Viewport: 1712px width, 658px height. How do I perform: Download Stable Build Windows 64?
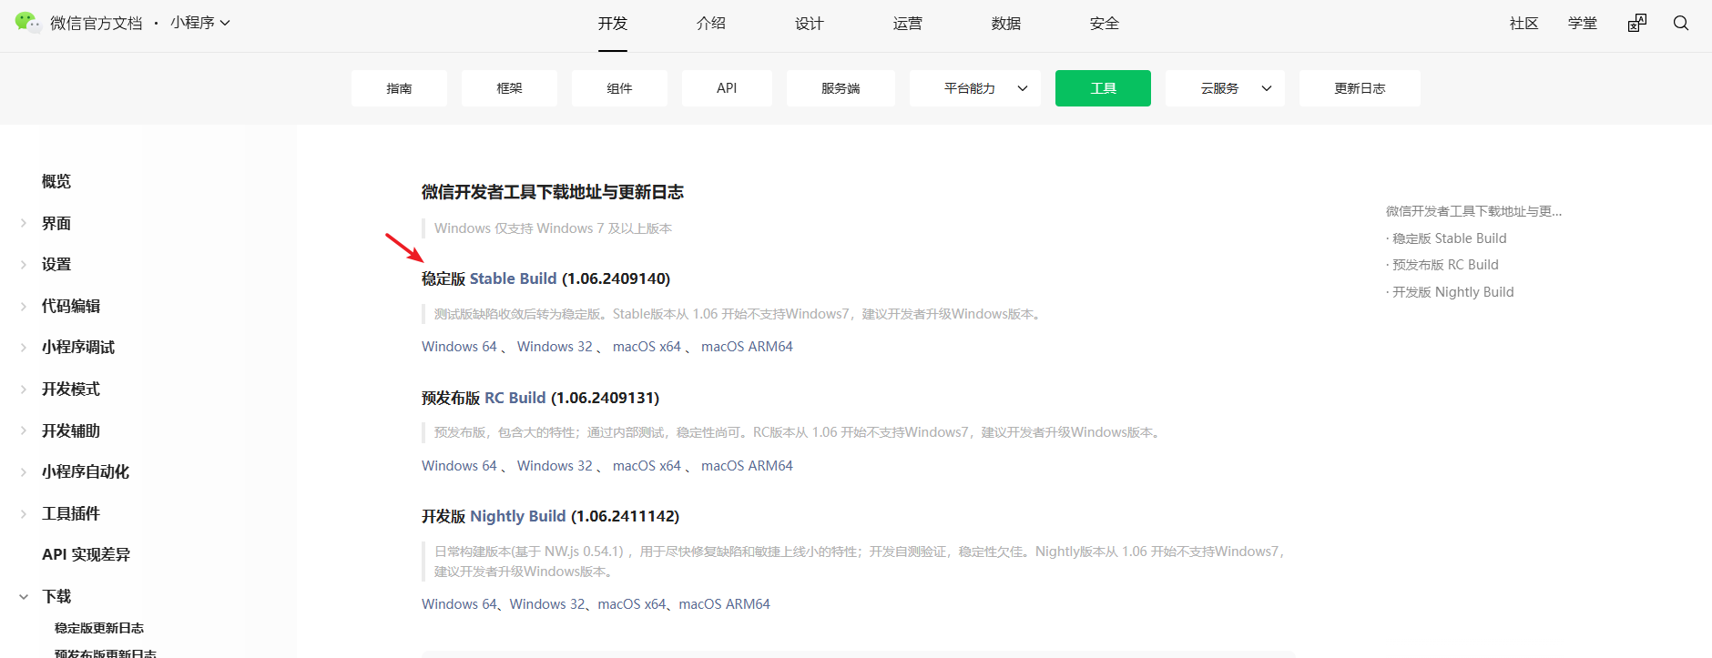pos(459,347)
